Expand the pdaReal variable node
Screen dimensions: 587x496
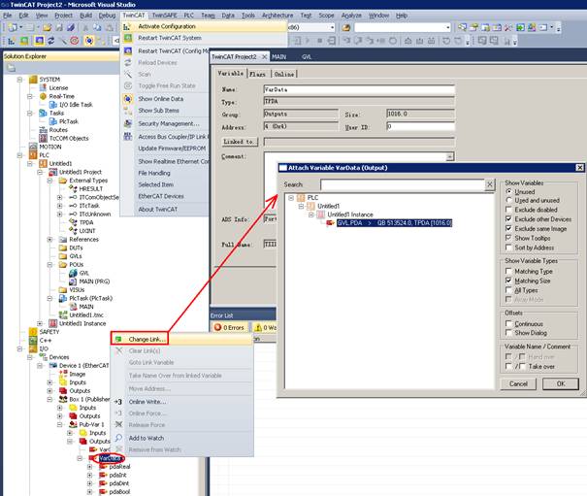(x=90, y=466)
